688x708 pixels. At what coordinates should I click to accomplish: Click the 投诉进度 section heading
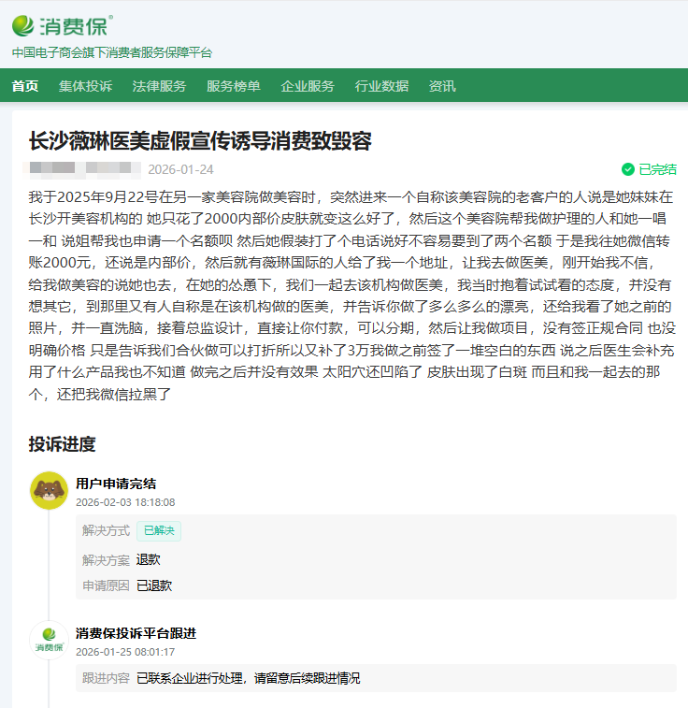(62, 444)
